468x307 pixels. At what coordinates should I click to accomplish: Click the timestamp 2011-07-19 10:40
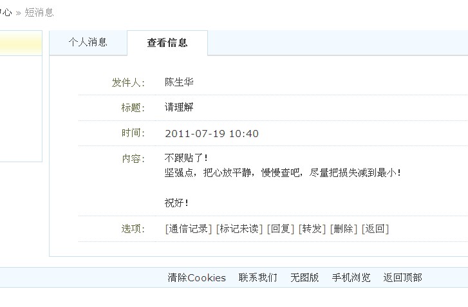212,133
